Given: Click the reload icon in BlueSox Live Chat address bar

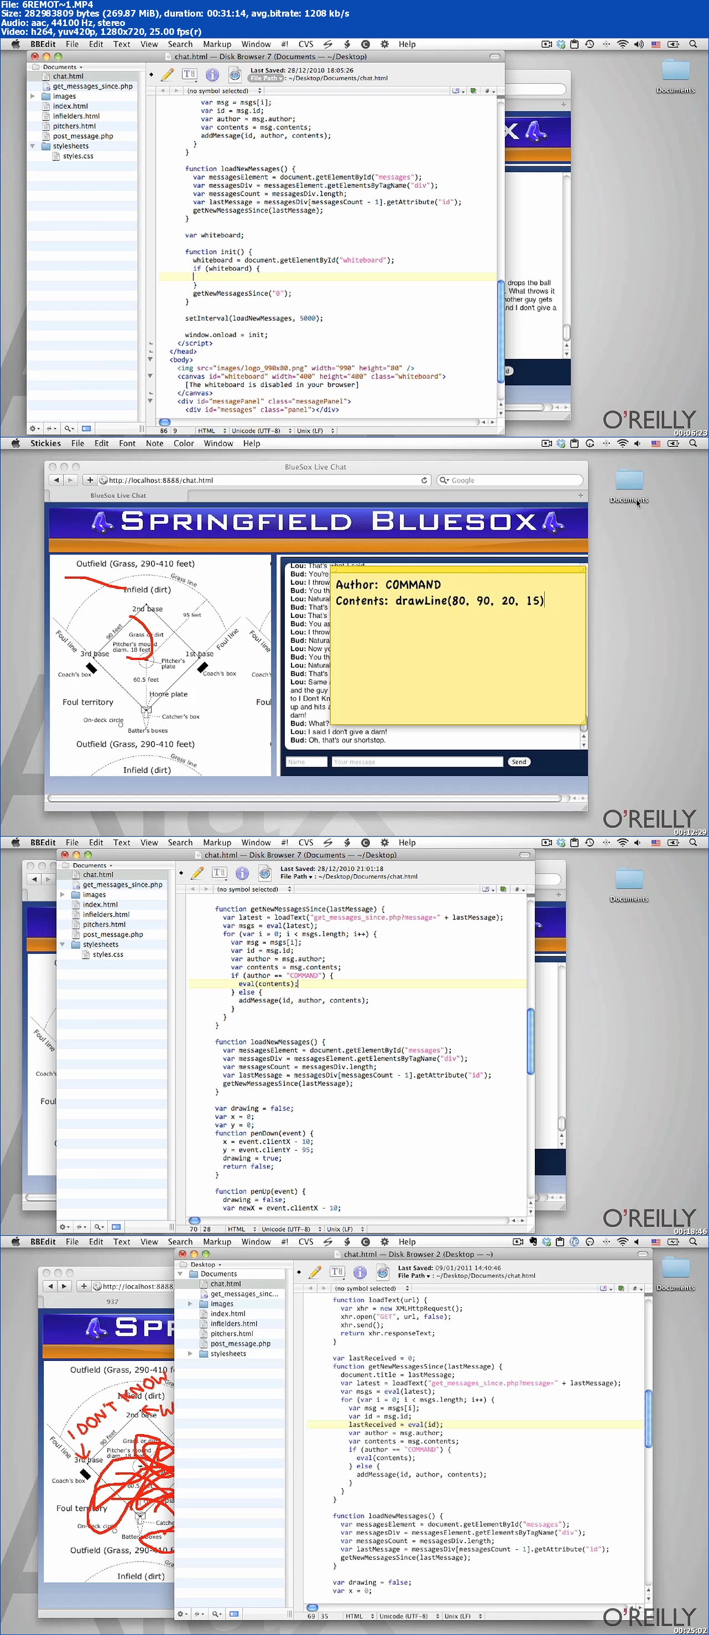Looking at the screenshot, I should pyautogui.click(x=424, y=481).
